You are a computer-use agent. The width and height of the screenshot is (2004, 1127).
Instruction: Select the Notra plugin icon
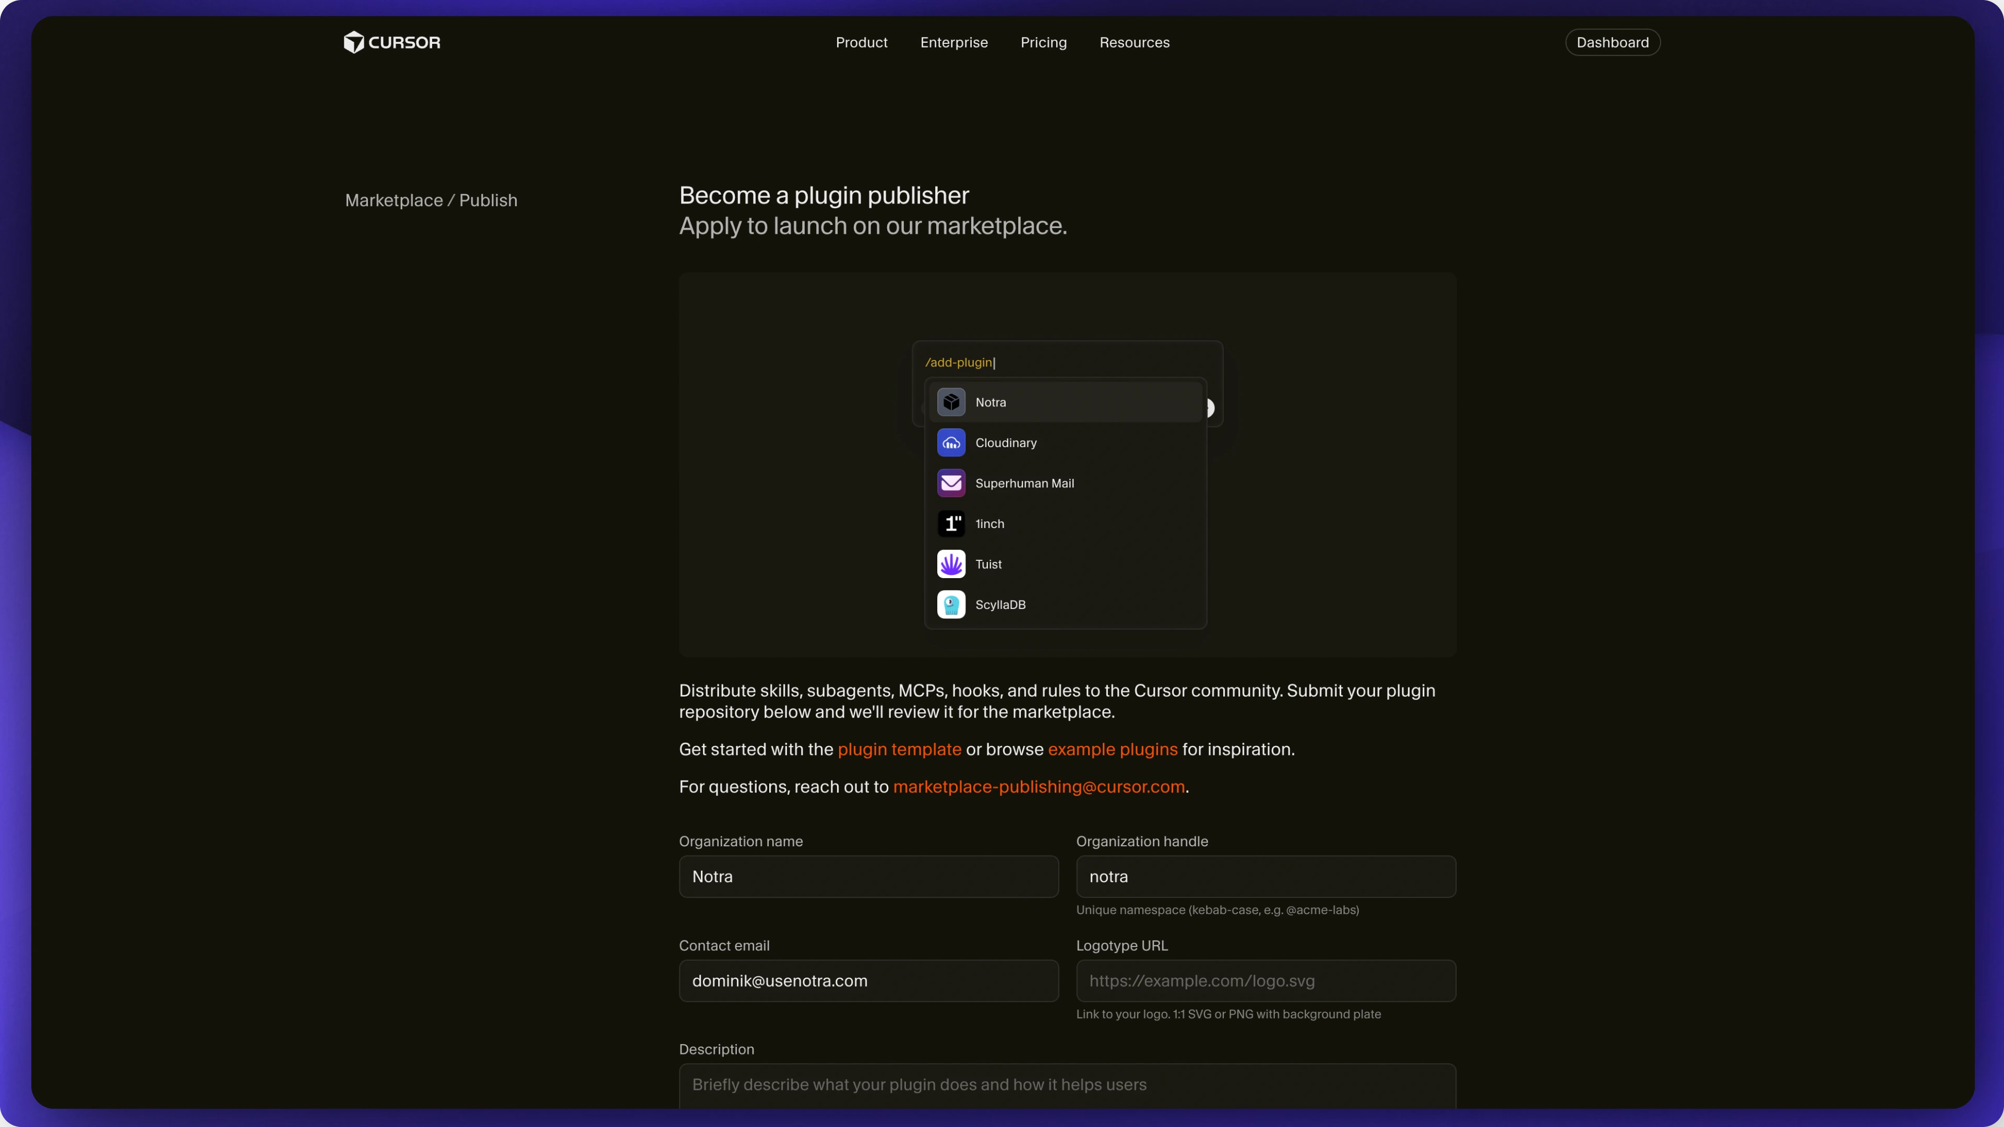click(951, 402)
